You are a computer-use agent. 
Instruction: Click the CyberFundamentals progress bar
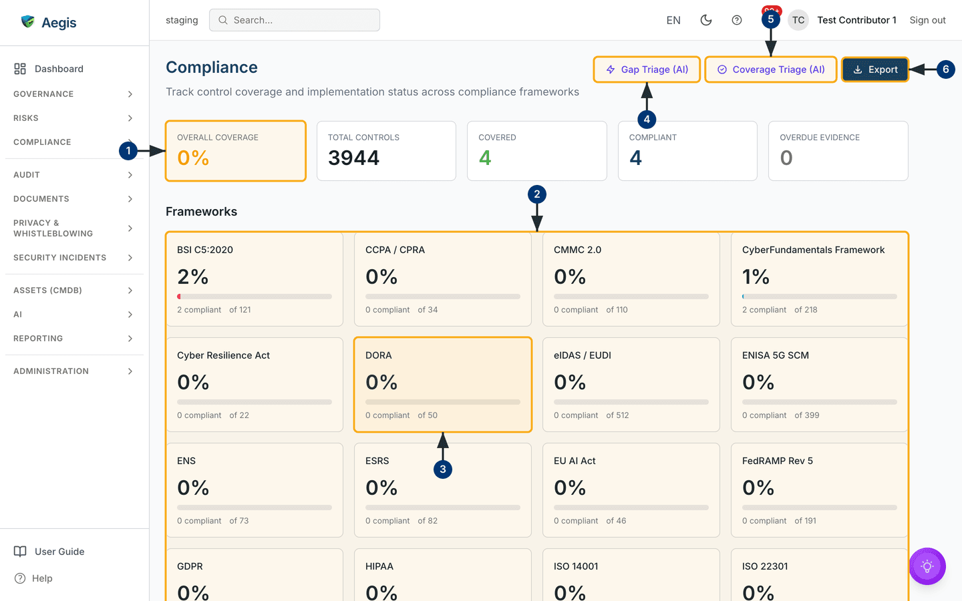(820, 296)
